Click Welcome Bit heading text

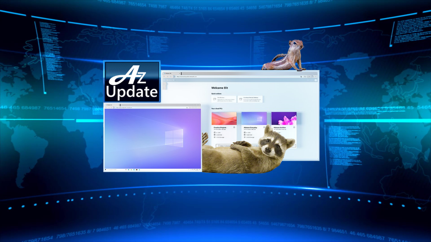[219, 88]
